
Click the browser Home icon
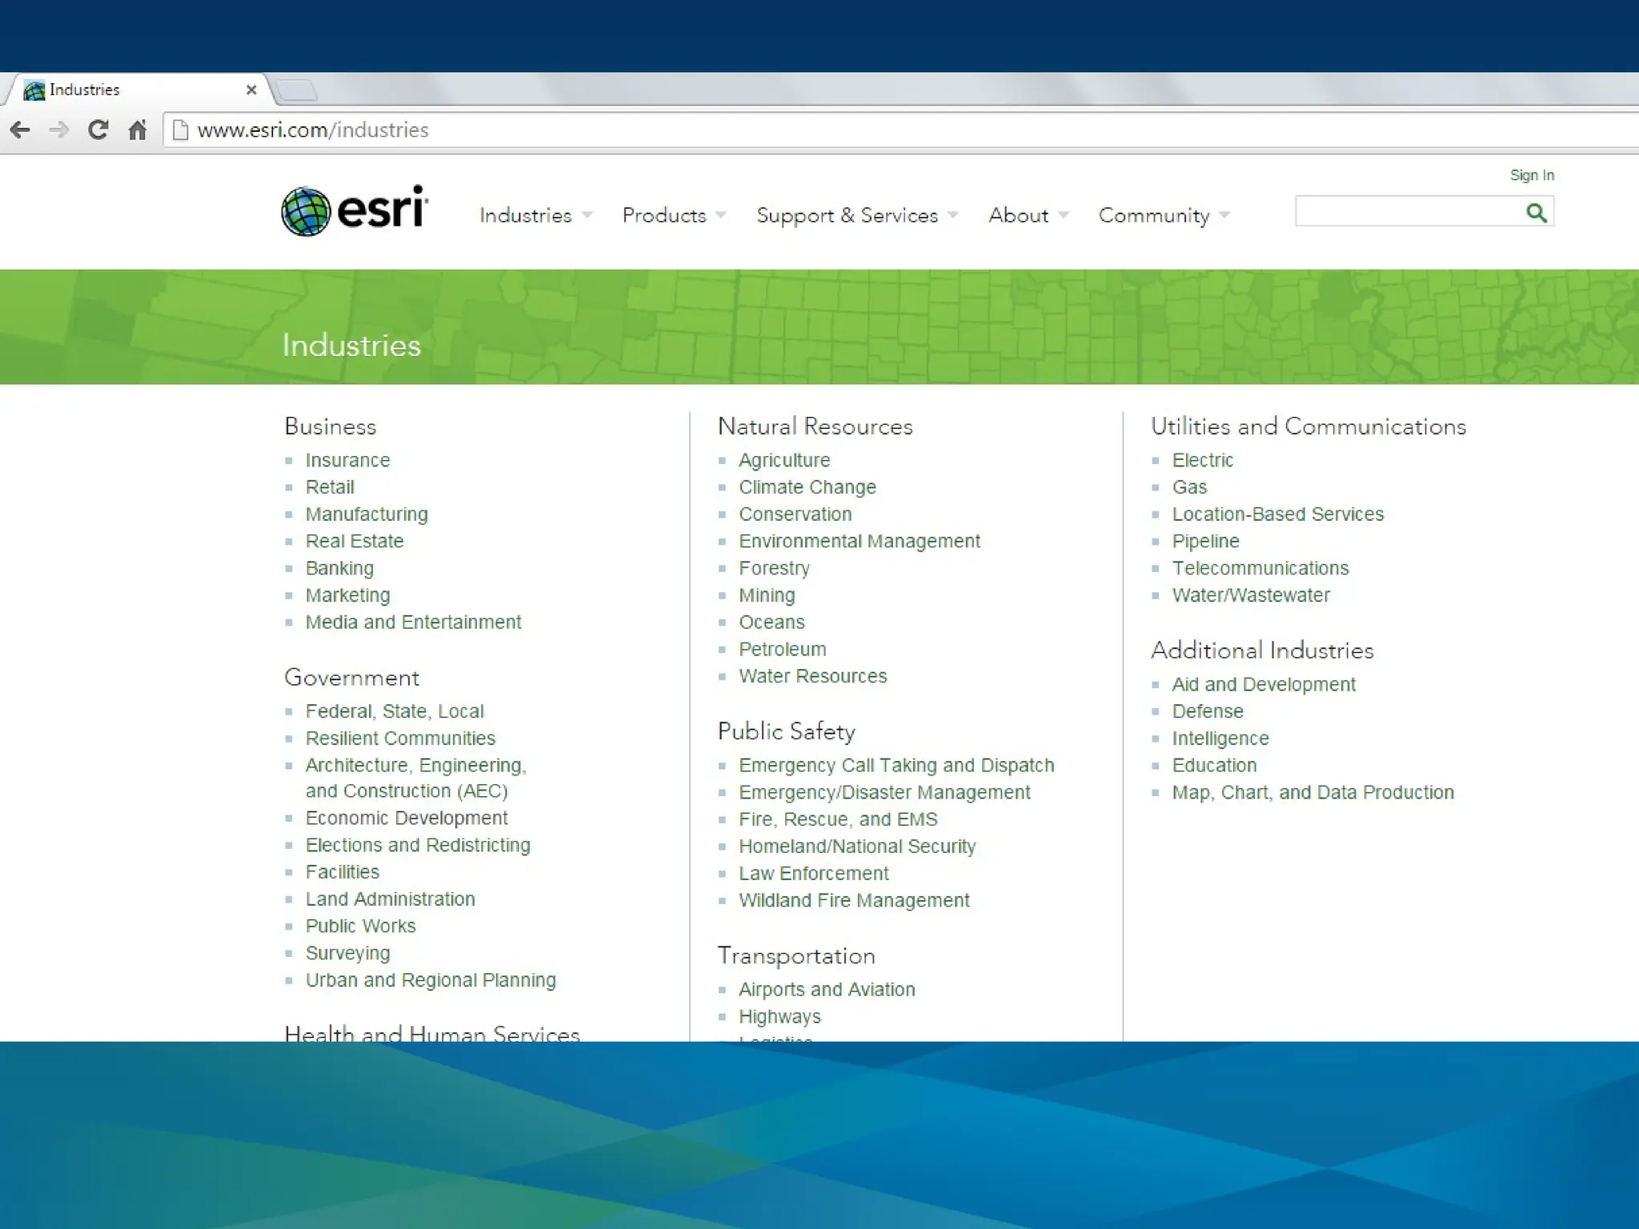pos(138,130)
